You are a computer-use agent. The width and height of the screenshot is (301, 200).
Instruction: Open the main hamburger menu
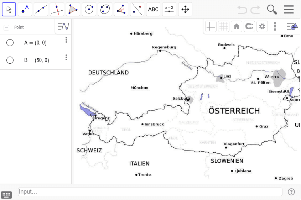pyautogui.click(x=289, y=9)
